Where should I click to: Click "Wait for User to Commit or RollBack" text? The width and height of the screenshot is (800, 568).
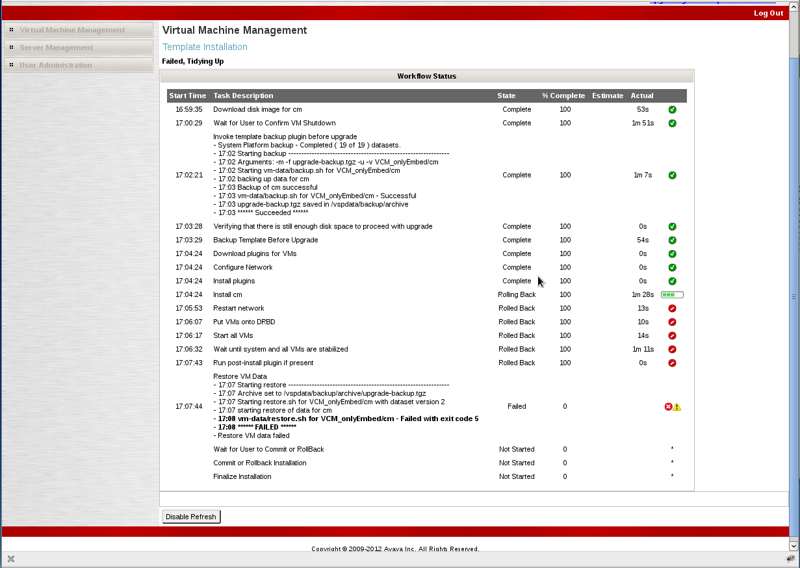[x=268, y=450]
